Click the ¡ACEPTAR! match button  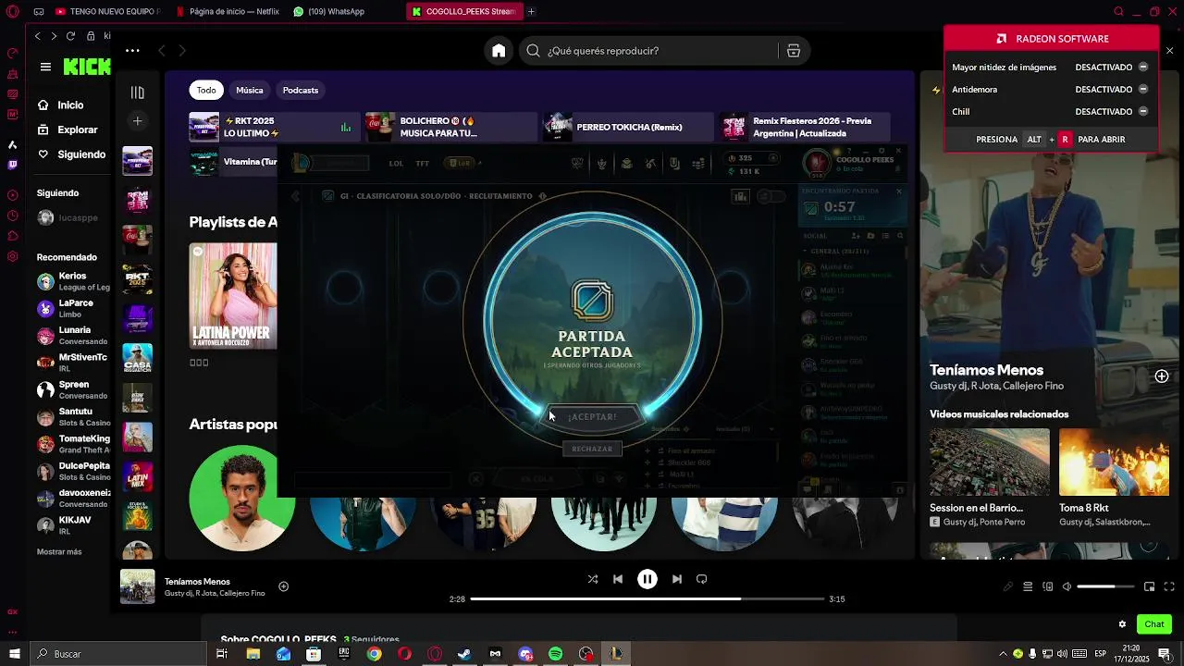pyautogui.click(x=592, y=417)
